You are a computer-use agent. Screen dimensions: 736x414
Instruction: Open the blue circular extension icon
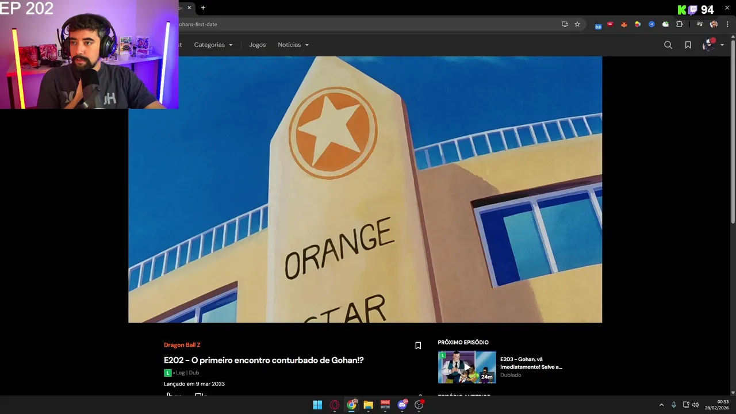click(651, 24)
